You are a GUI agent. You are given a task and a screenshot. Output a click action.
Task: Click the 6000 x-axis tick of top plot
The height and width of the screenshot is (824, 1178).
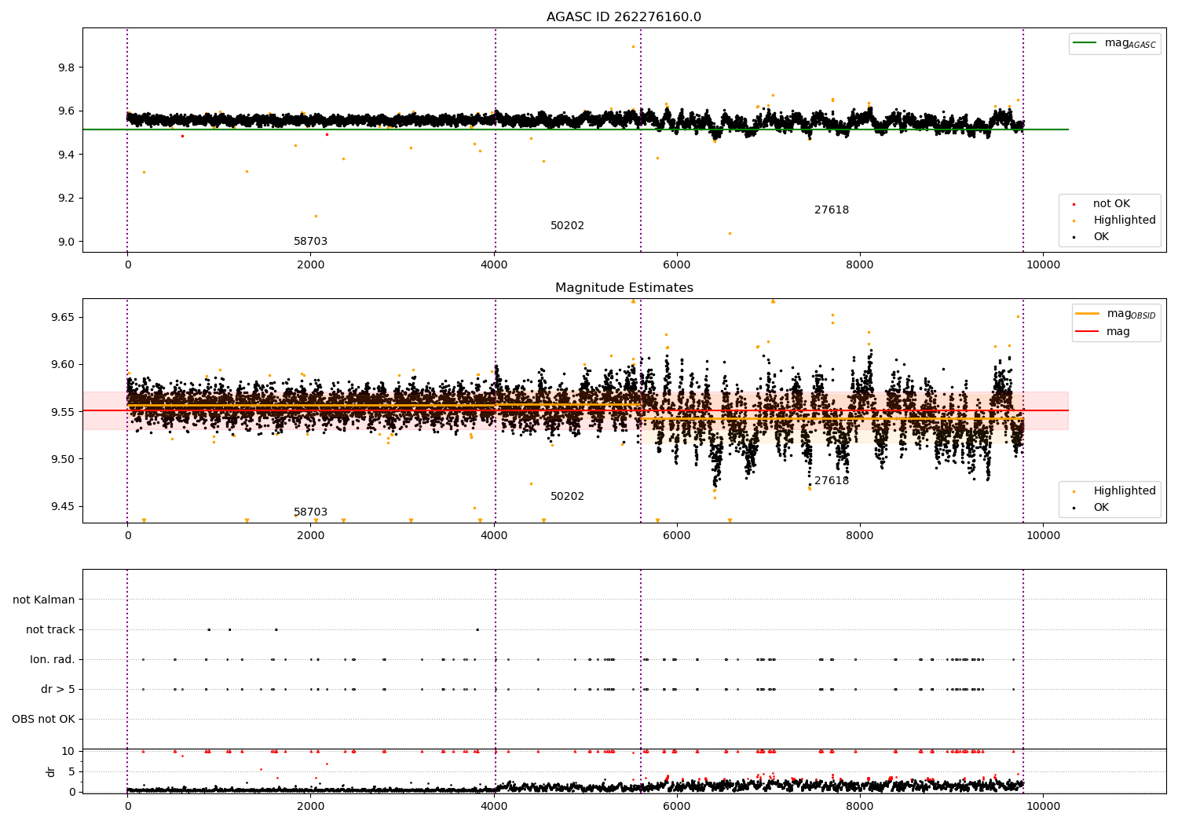pos(676,264)
